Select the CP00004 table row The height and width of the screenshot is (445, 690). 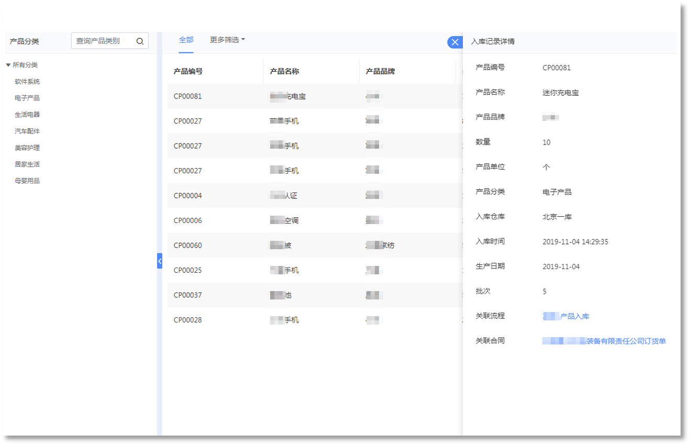(315, 196)
